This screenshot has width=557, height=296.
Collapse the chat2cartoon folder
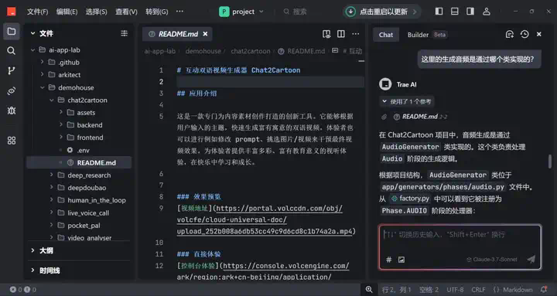point(52,100)
